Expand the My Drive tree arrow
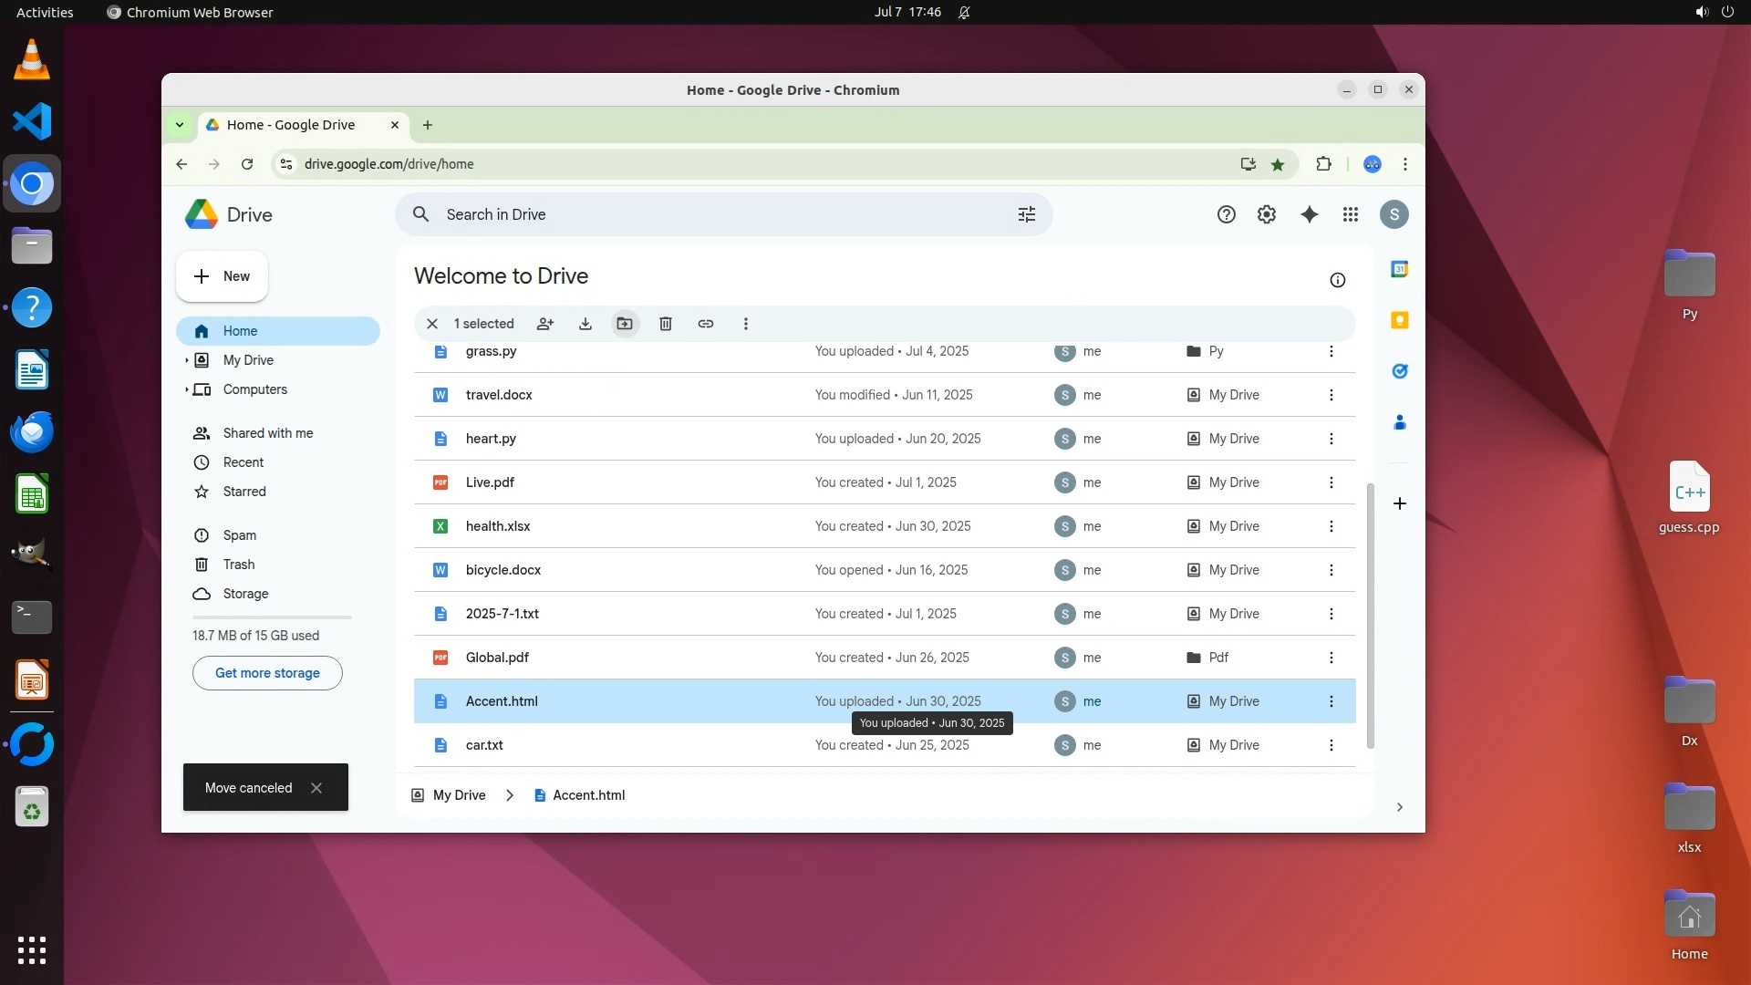The width and height of the screenshot is (1751, 985). [x=187, y=360]
